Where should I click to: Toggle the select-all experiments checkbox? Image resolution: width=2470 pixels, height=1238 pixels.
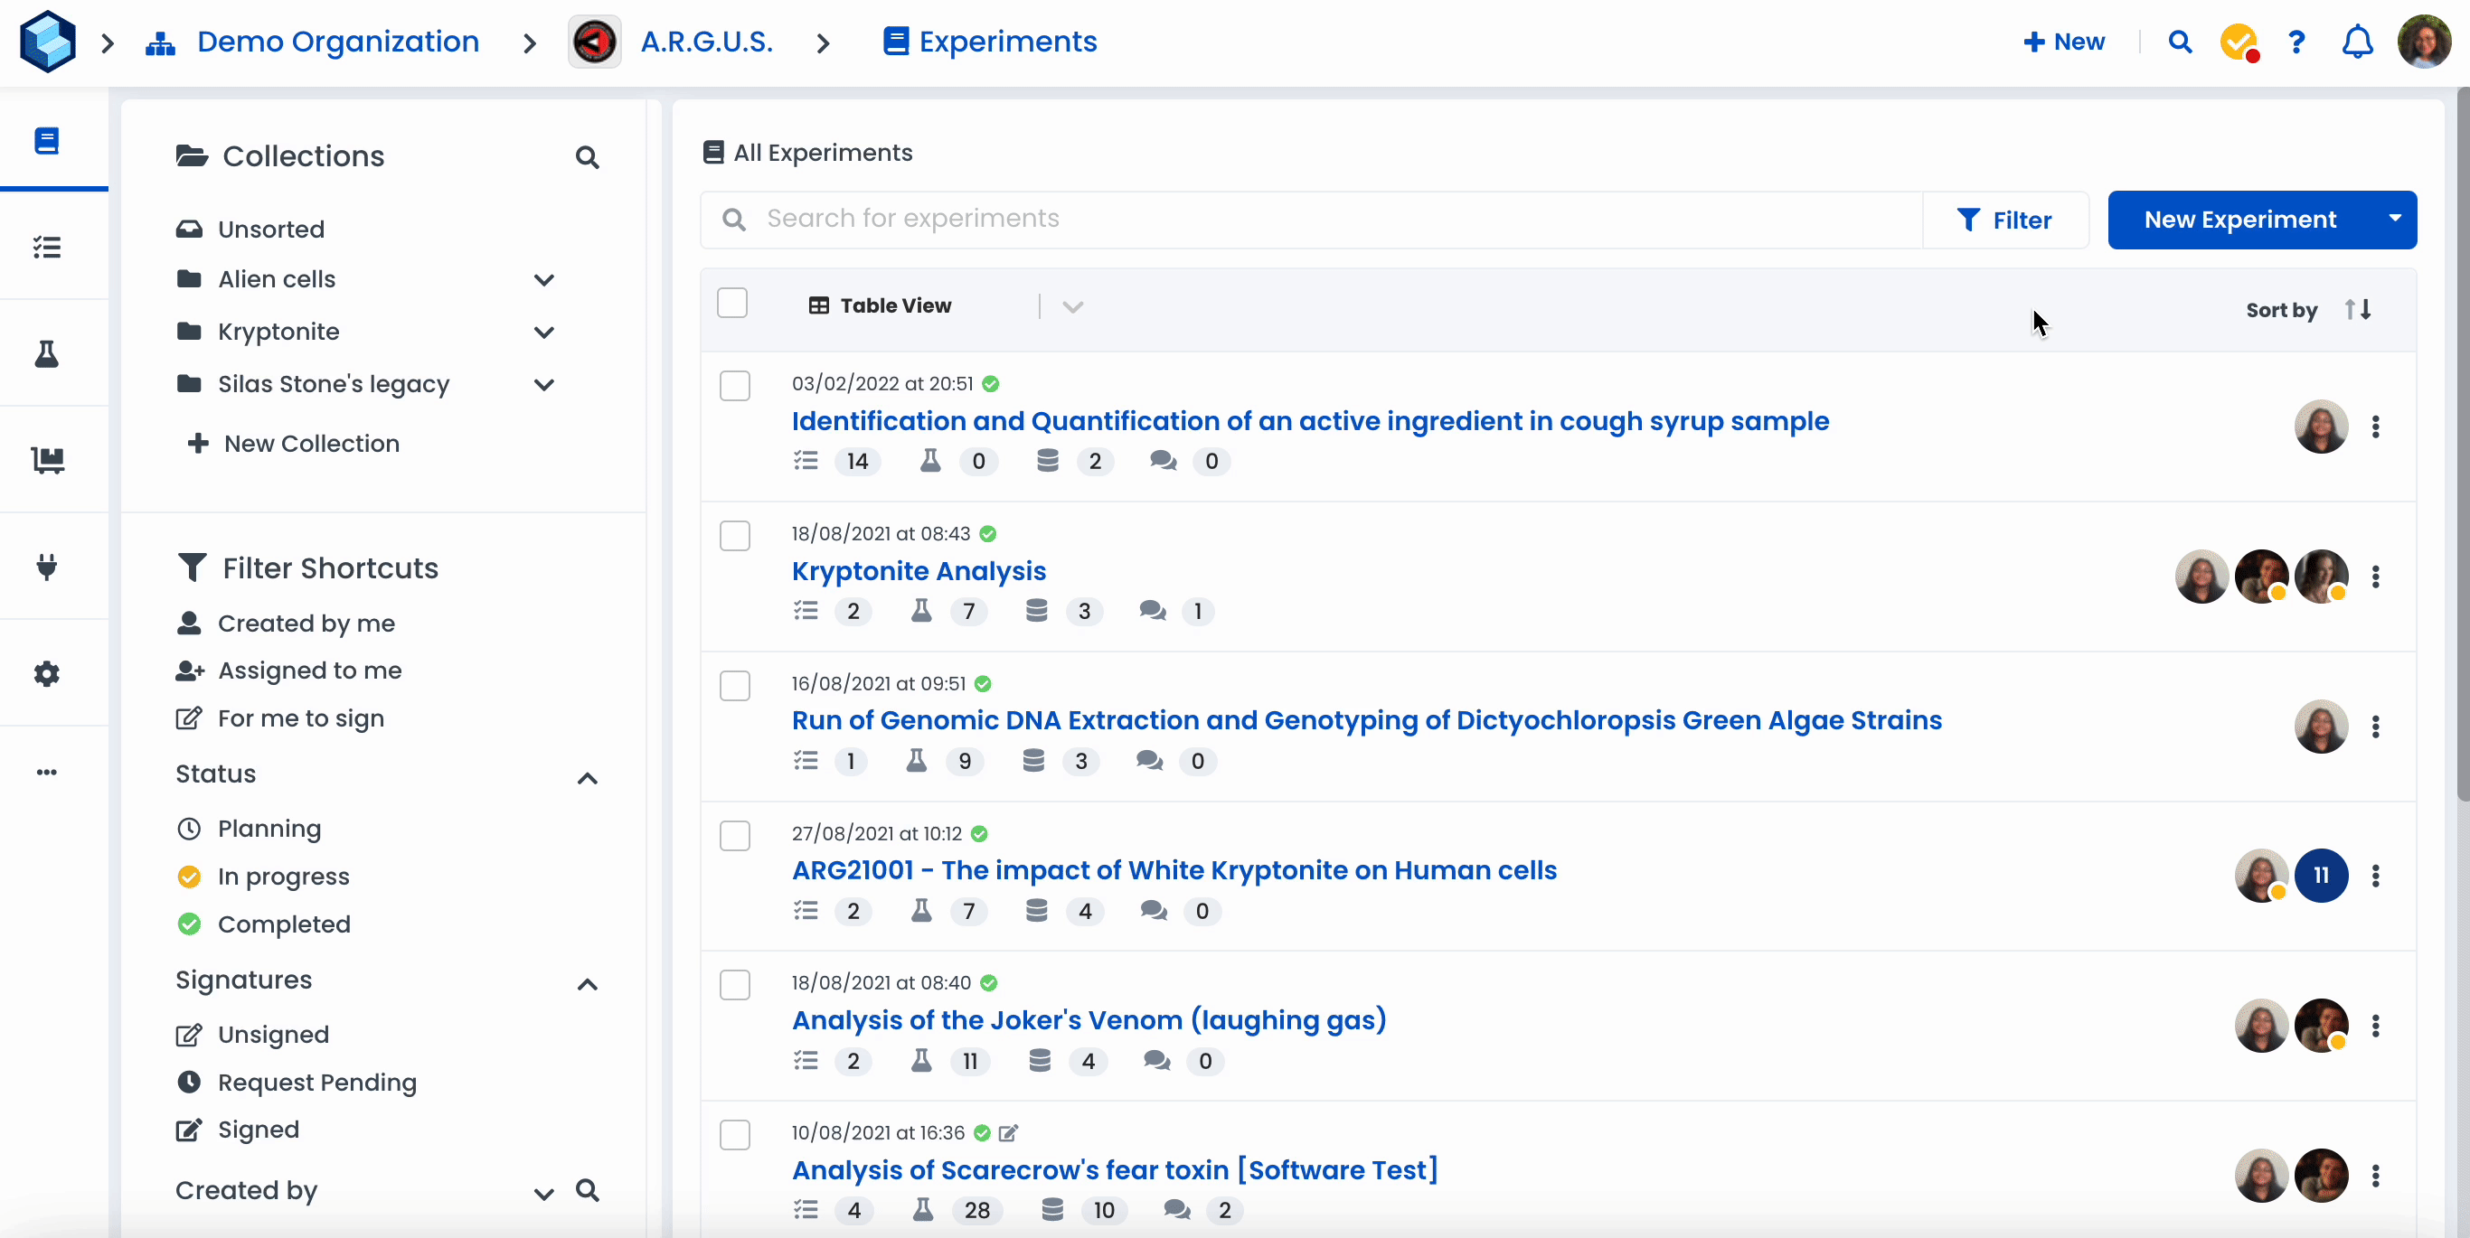point(731,304)
